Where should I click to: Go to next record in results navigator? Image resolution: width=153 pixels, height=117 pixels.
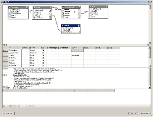click(x=21, y=106)
